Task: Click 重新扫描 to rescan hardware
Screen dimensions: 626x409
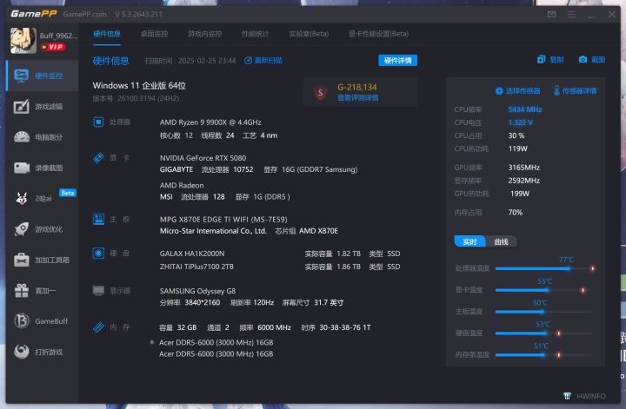Action: [x=263, y=60]
